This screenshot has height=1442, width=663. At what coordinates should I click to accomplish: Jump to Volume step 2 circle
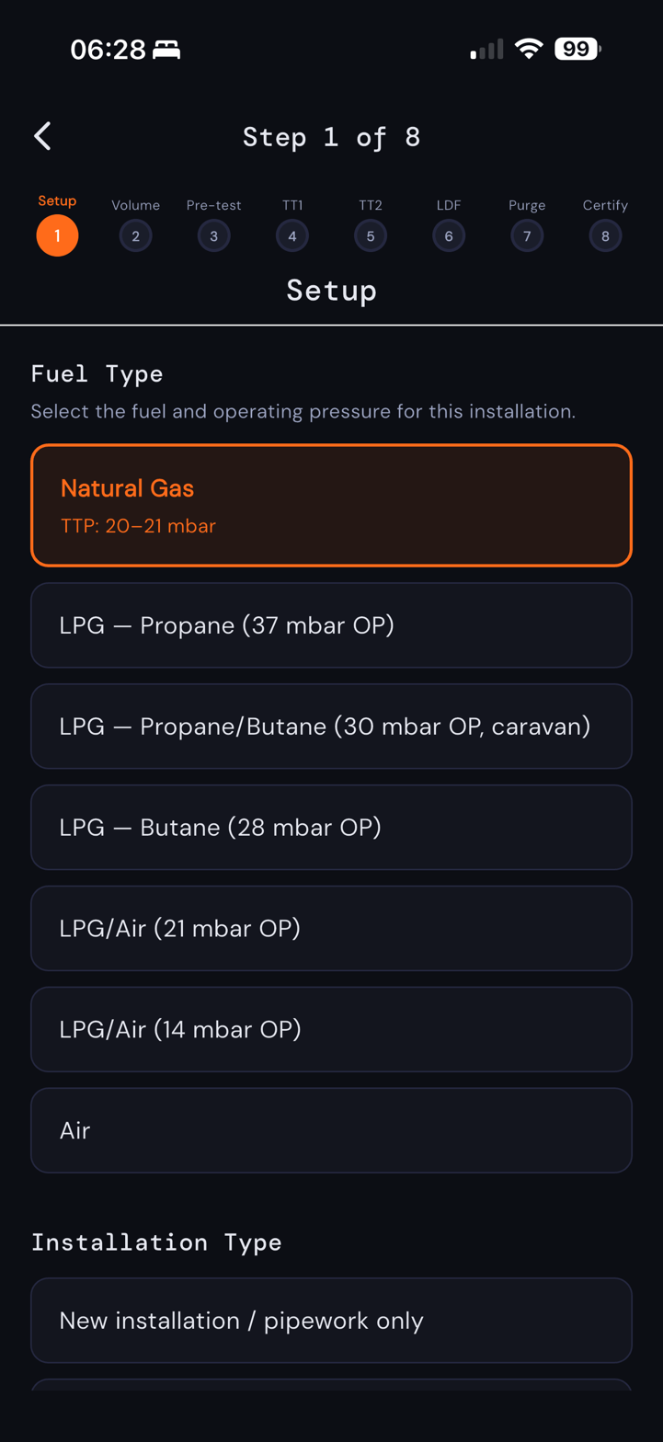[x=135, y=236]
